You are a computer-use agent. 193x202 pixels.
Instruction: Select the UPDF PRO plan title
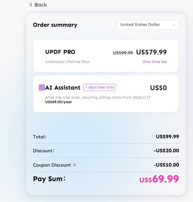[x=60, y=52]
